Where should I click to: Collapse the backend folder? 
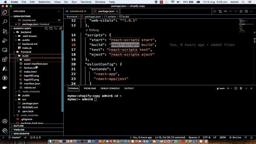tap(14, 32)
